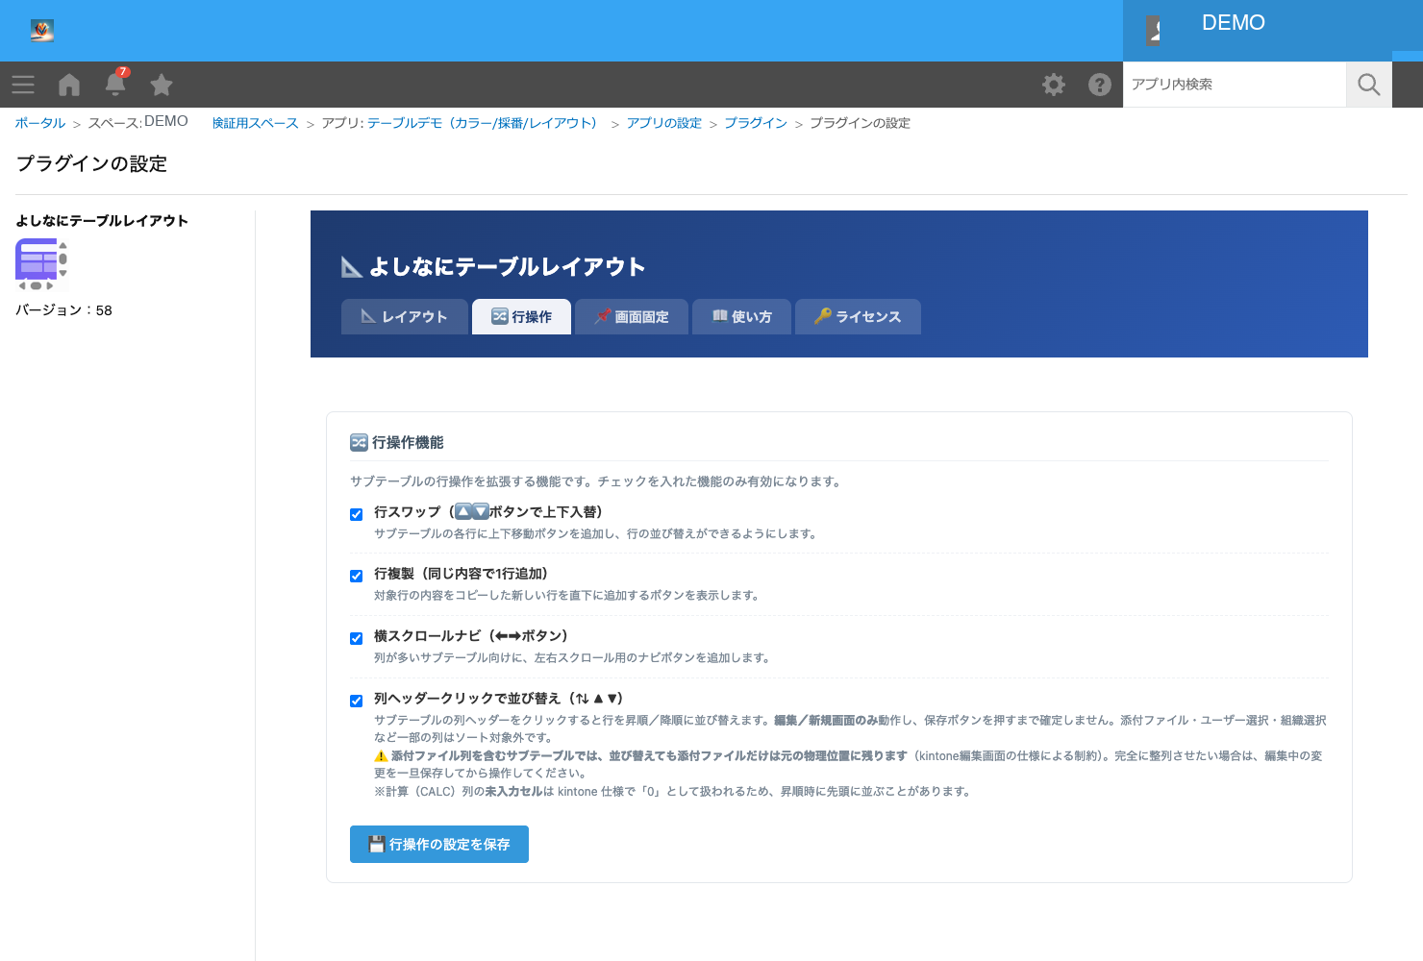Click the バージョン：58 text
The height and width of the screenshot is (961, 1423).
[64, 310]
